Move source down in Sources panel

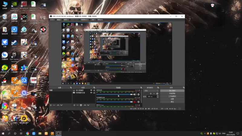(x=88, y=105)
